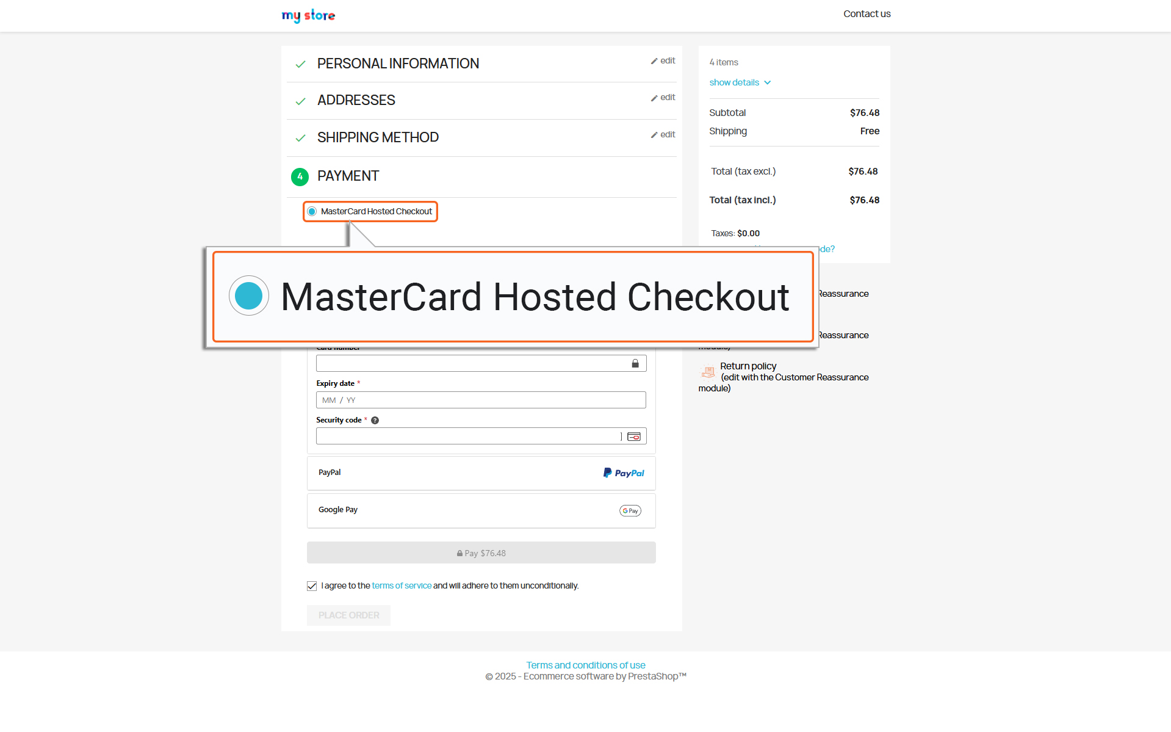The height and width of the screenshot is (732, 1171).
Task: Expand show details for cart items
Action: pyautogui.click(x=740, y=82)
